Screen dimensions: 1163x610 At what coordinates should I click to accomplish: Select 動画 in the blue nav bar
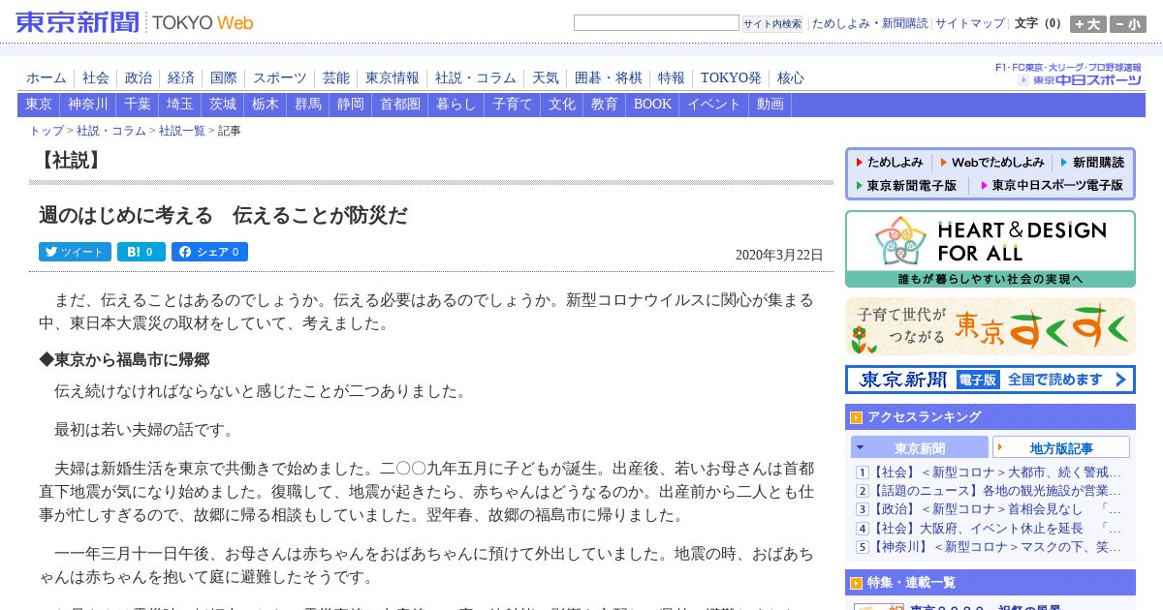point(770,105)
